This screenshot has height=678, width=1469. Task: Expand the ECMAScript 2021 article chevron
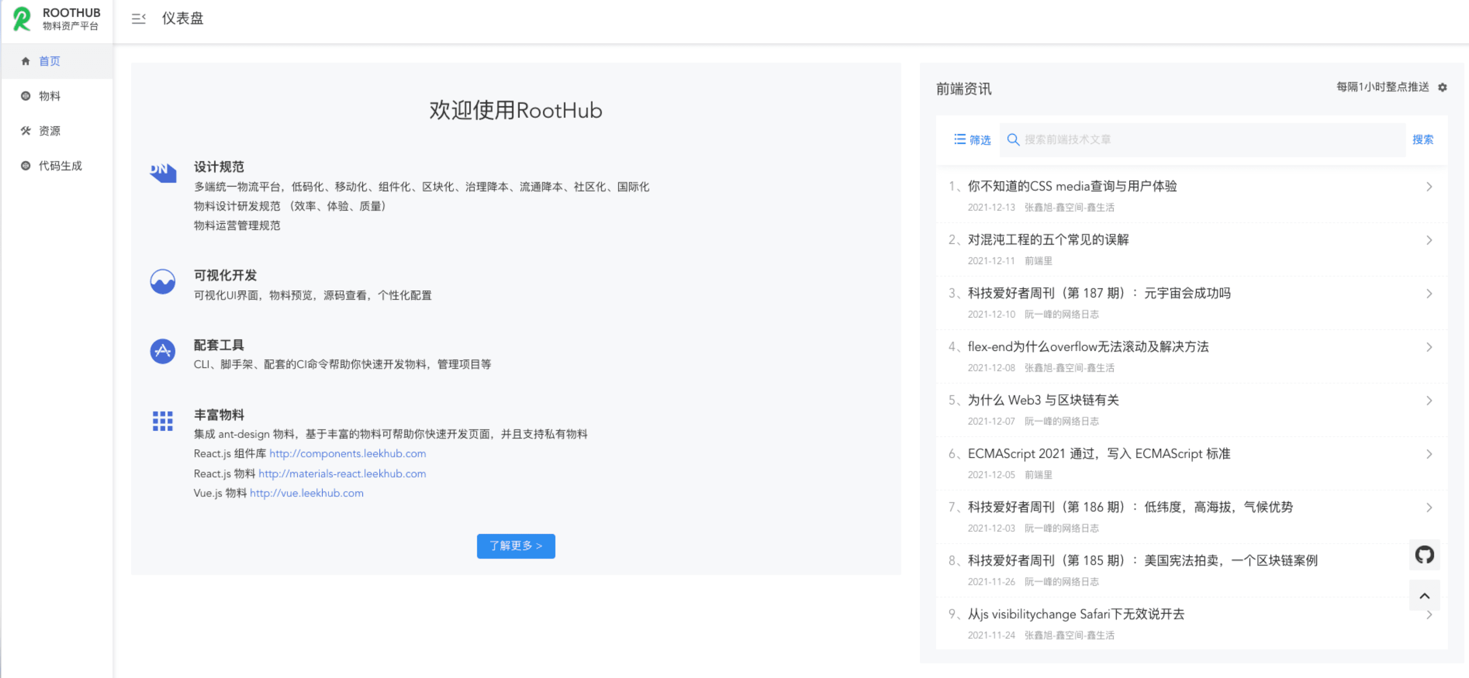click(x=1429, y=454)
